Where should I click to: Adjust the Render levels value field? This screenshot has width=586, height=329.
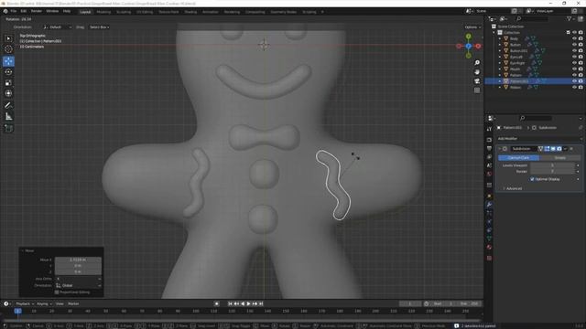552,172
